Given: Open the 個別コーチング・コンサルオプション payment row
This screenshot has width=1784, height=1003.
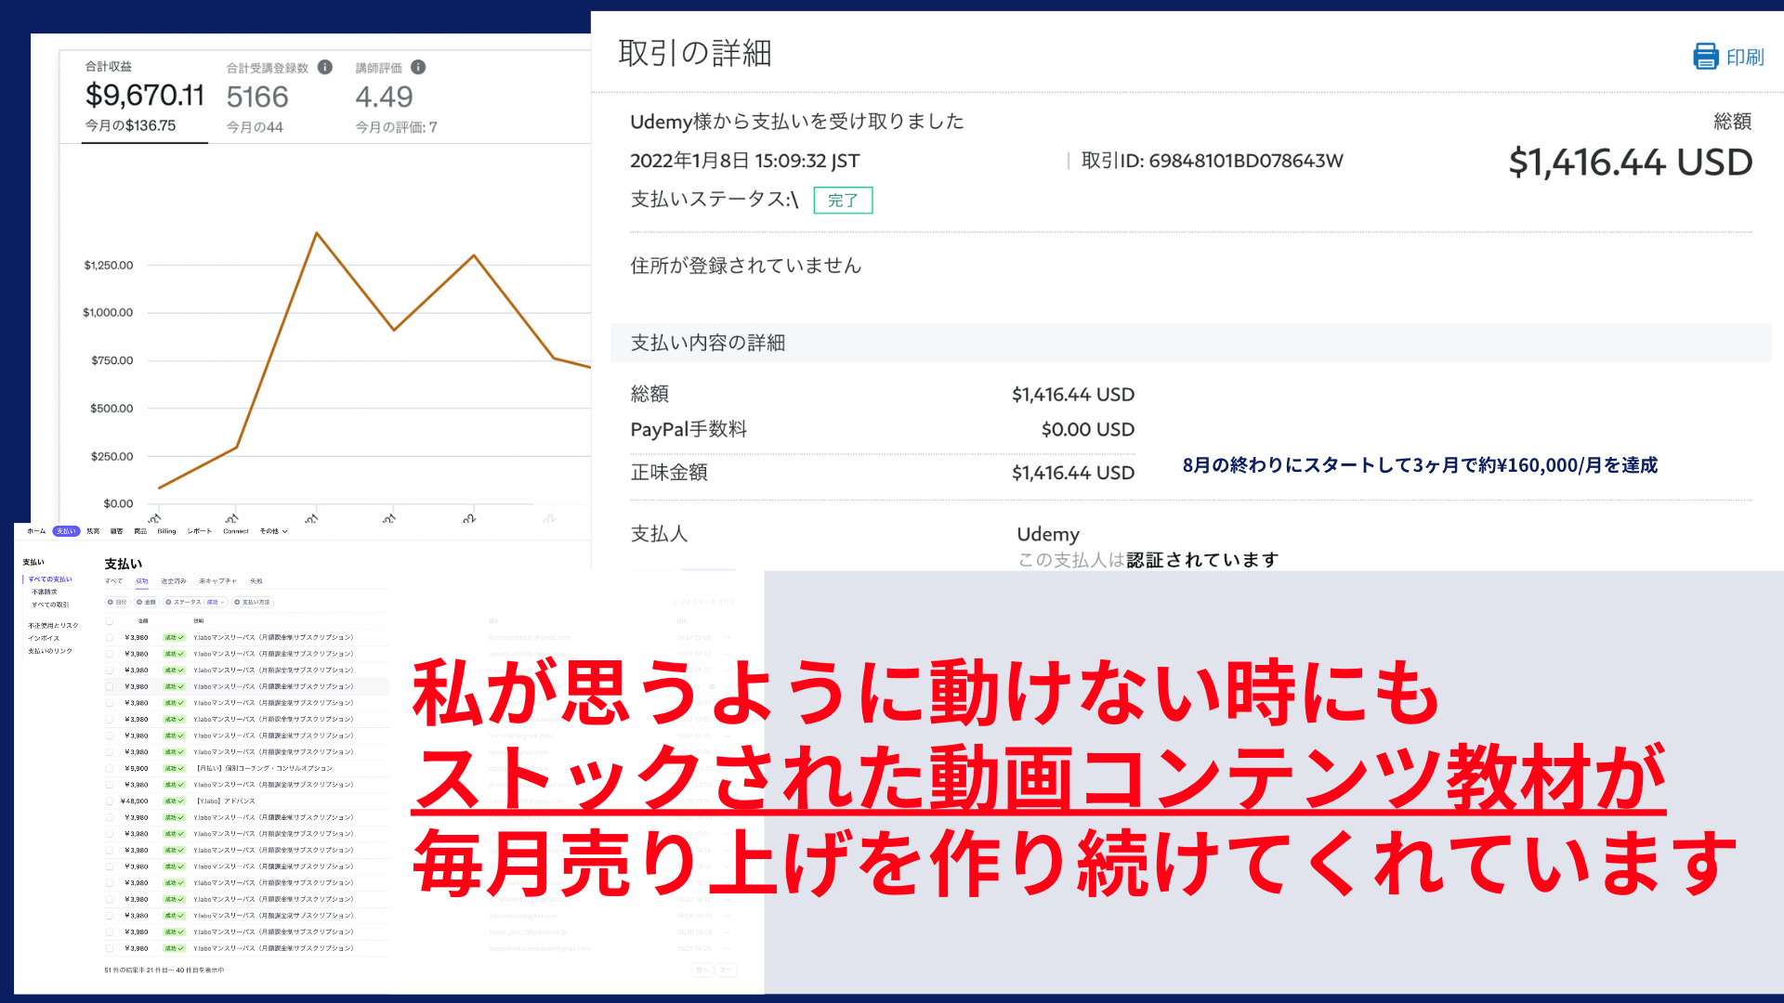Looking at the screenshot, I should pyautogui.click(x=246, y=768).
